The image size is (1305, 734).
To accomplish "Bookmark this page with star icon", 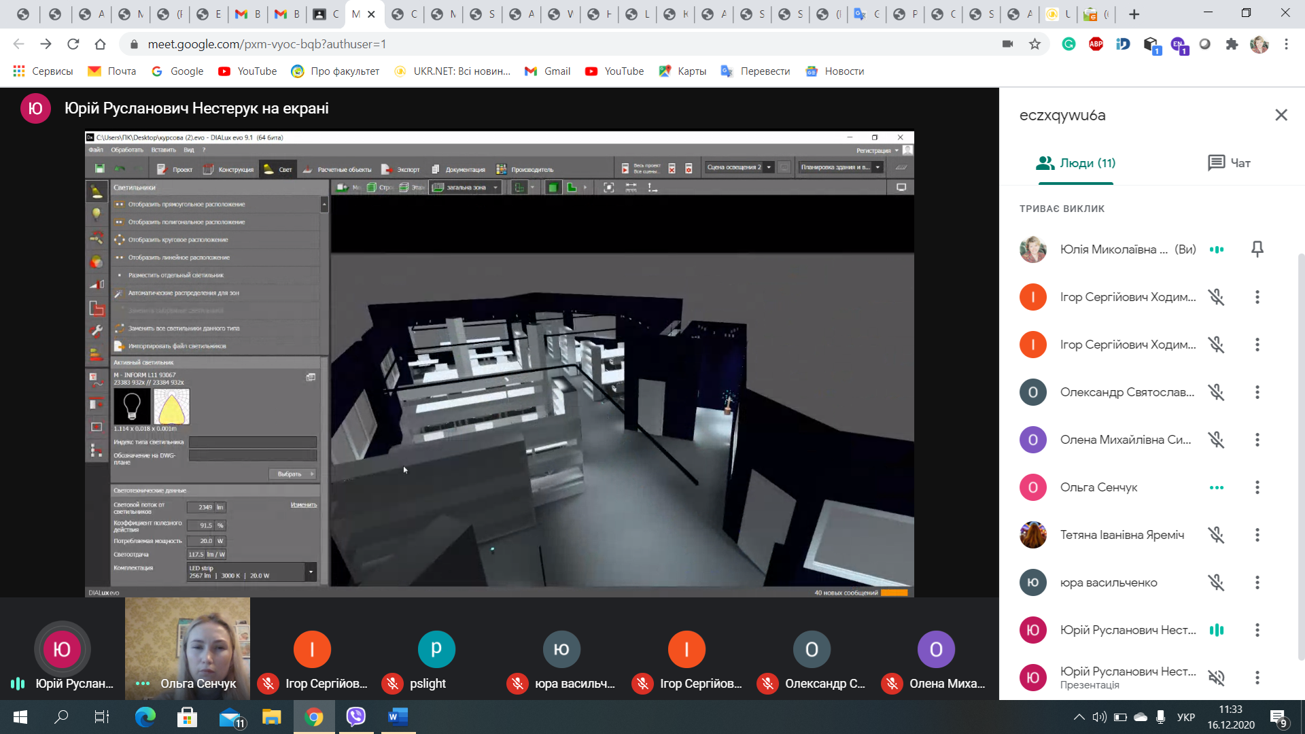I will pos(1034,44).
